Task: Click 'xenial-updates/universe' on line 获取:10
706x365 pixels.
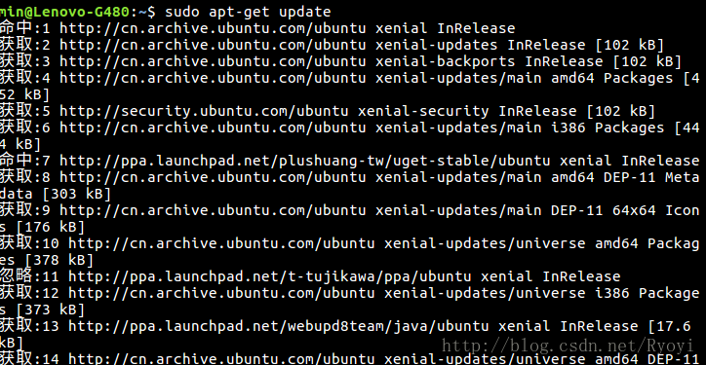Action: (485, 243)
